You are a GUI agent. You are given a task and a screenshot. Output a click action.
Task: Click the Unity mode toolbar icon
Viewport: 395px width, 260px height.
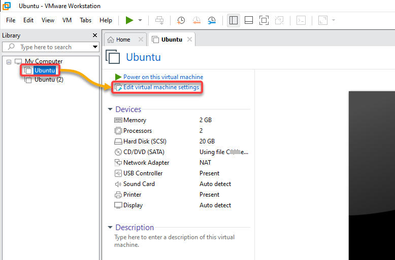pyautogui.click(x=279, y=20)
